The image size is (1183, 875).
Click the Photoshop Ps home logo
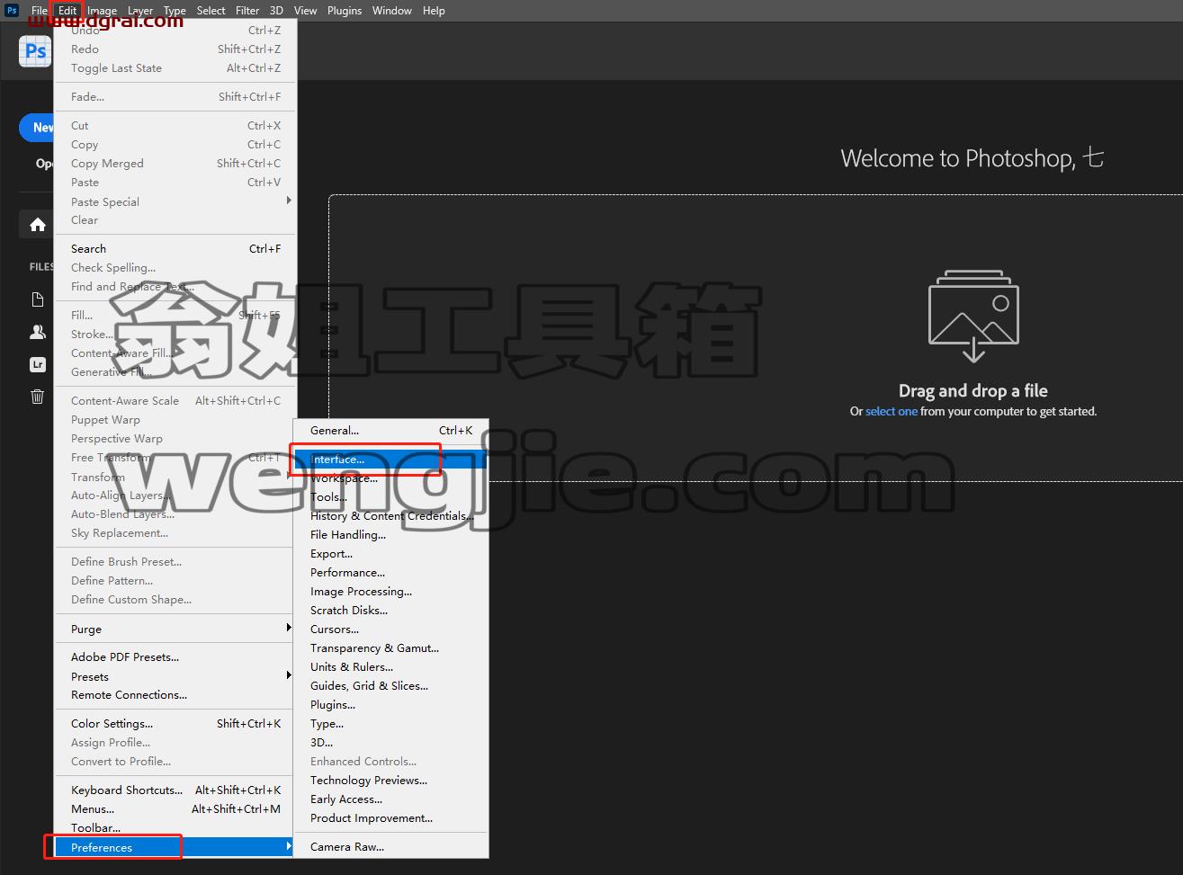click(35, 51)
